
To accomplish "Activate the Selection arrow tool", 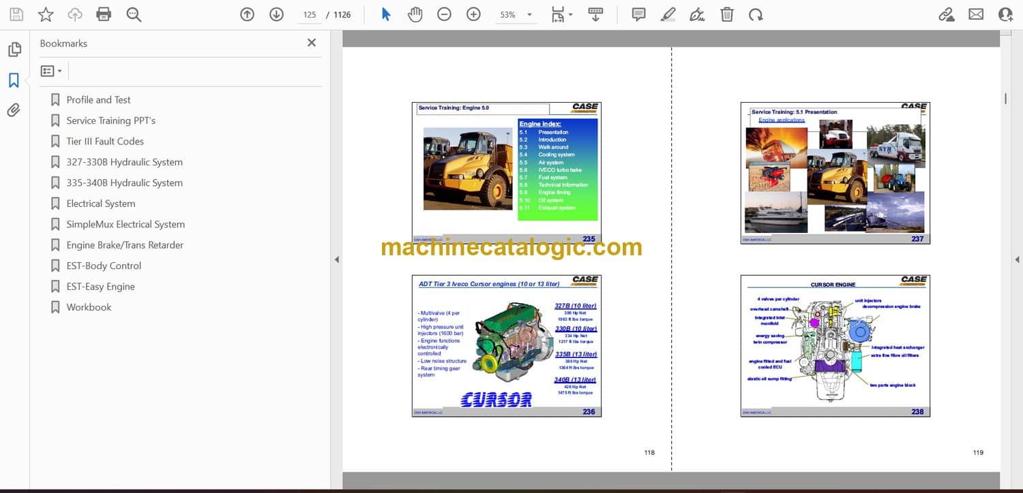I will pos(386,14).
